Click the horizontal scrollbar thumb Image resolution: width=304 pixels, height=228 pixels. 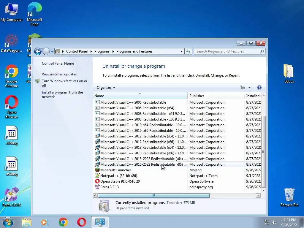click(x=153, y=195)
